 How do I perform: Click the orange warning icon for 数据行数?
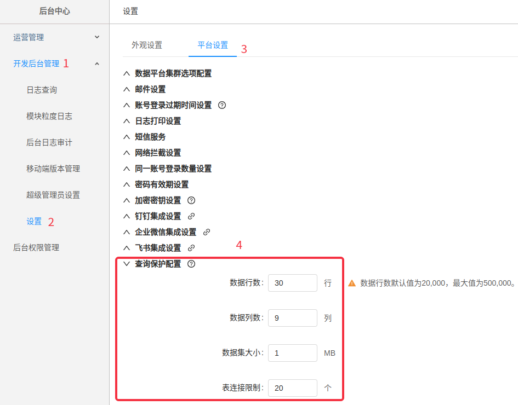tap(352, 283)
